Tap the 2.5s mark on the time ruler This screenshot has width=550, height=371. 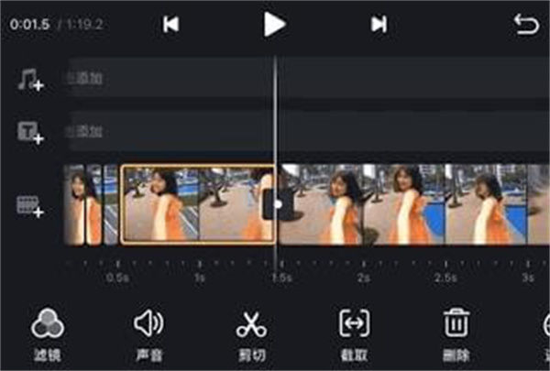coord(445,278)
